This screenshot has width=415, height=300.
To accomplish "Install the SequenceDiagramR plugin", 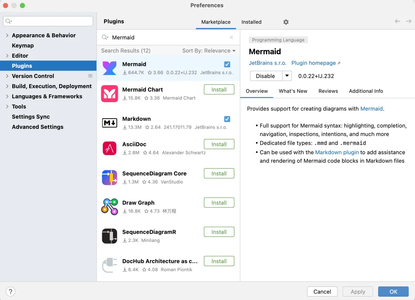I will [219, 232].
